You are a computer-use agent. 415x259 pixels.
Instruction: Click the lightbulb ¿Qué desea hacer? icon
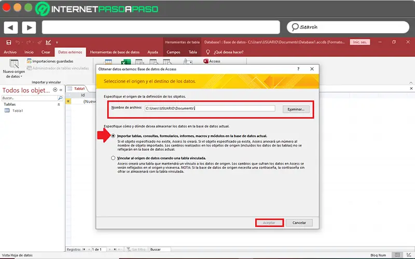pyautogui.click(x=208, y=52)
